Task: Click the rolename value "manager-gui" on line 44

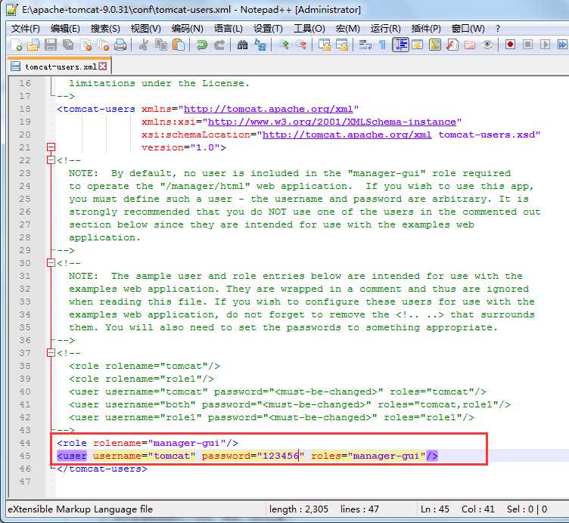Action: point(187,443)
